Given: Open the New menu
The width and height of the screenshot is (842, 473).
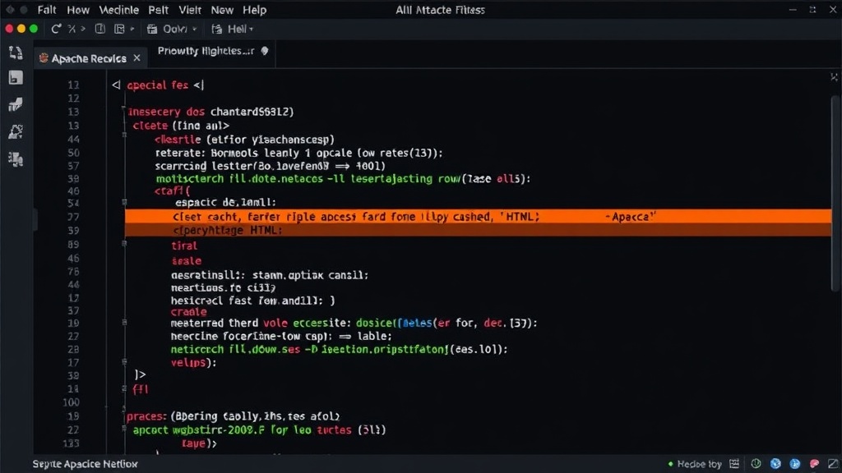Looking at the screenshot, I should 222,10.
